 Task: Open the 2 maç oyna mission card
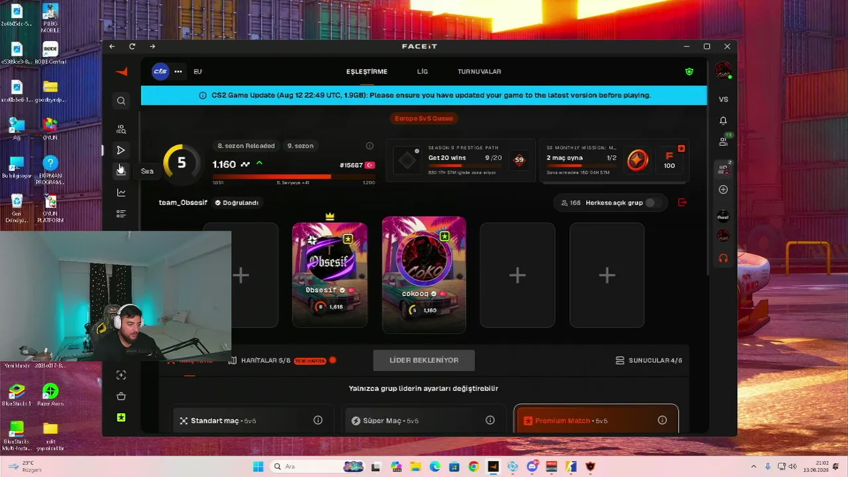(x=613, y=161)
